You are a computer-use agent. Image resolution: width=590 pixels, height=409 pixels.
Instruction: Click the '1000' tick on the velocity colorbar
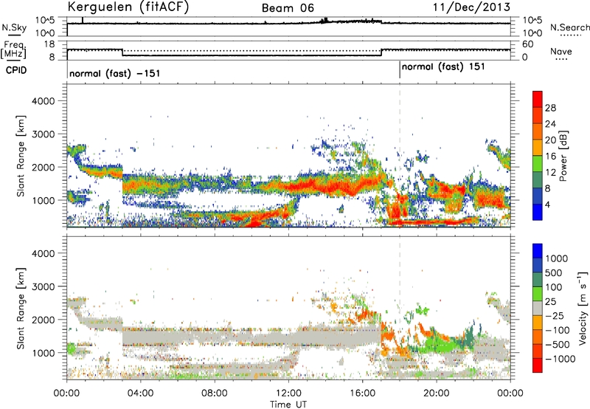(556, 258)
